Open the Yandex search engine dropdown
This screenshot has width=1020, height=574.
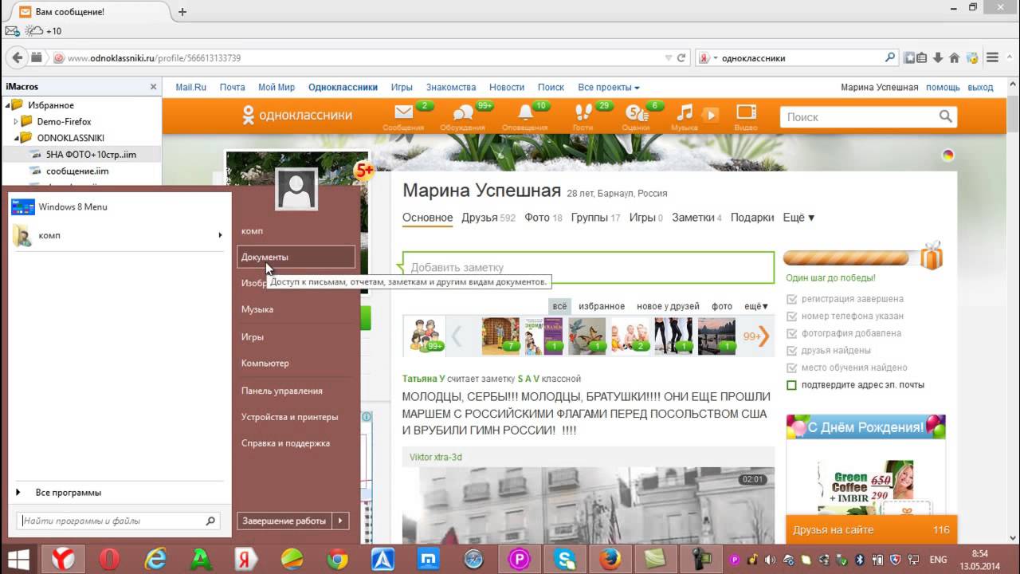coord(708,58)
